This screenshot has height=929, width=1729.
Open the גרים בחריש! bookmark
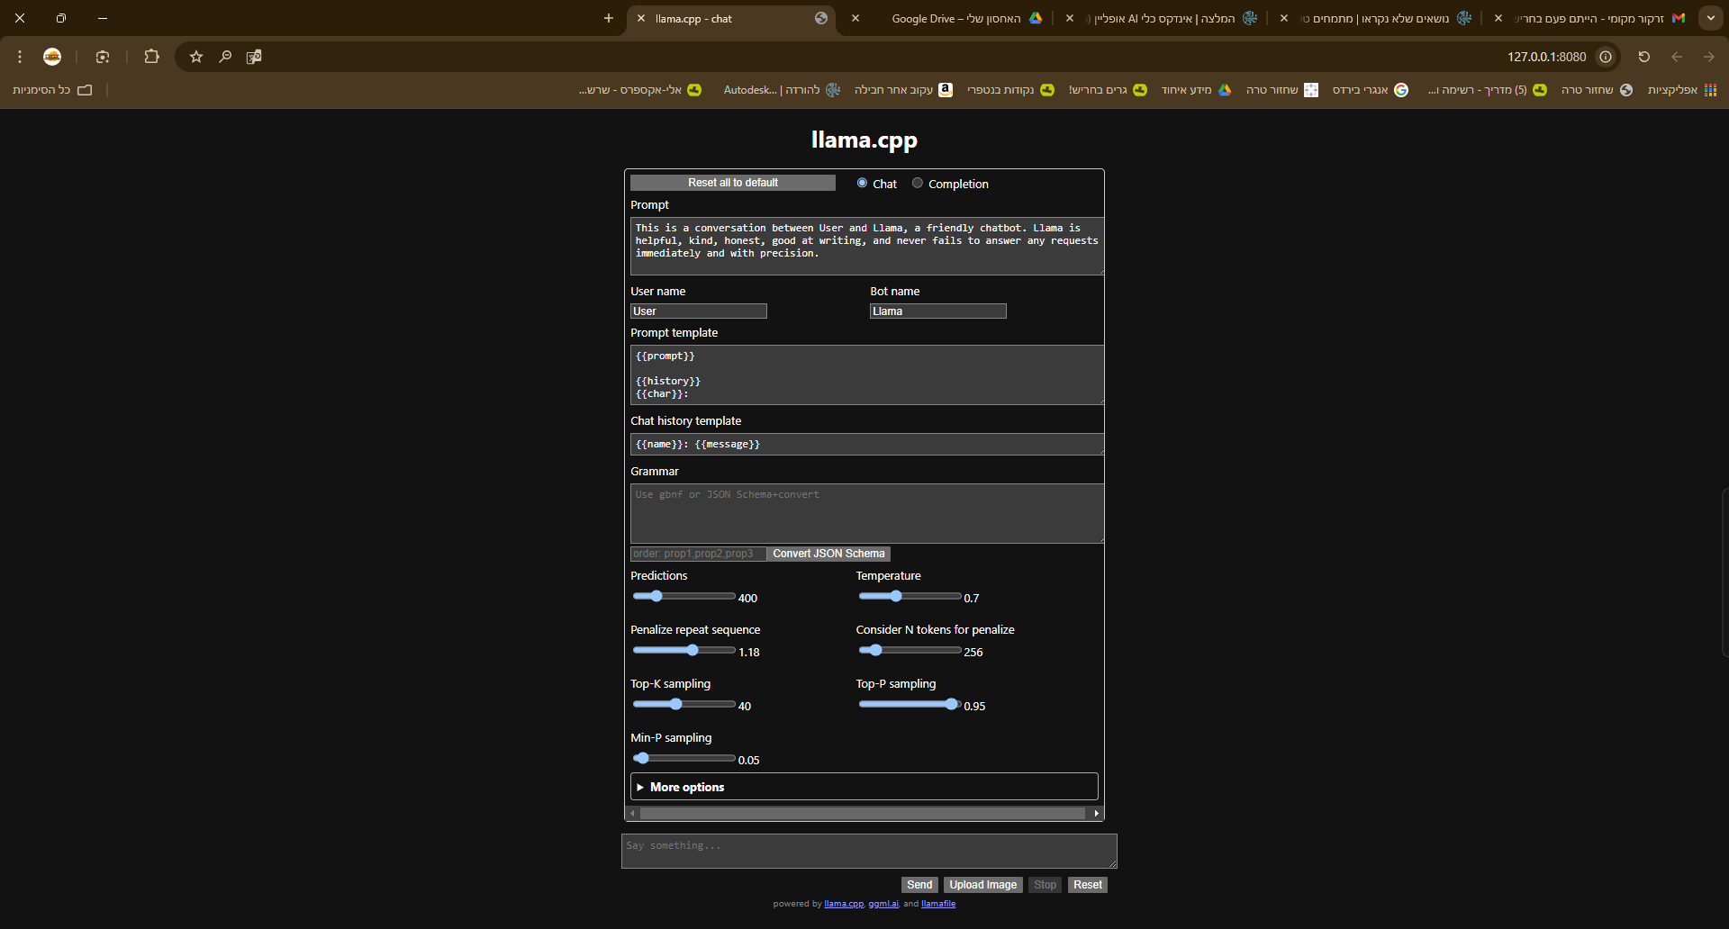pyautogui.click(x=1108, y=90)
